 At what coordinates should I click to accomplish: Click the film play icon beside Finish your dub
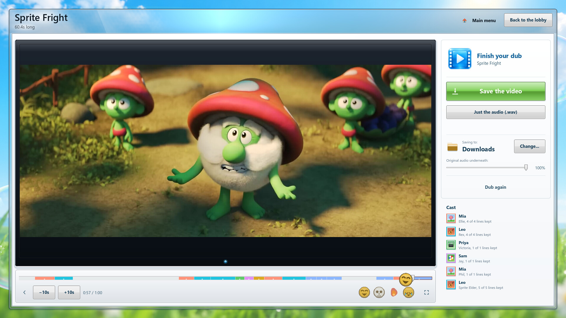coord(460,59)
